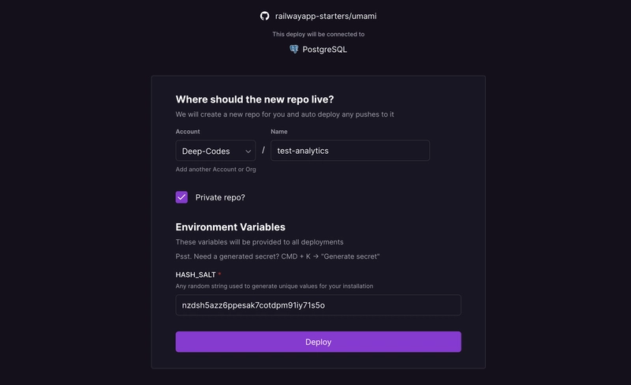Click into the HASH_SALT value field
Viewport: 631px width, 385px height.
318,305
